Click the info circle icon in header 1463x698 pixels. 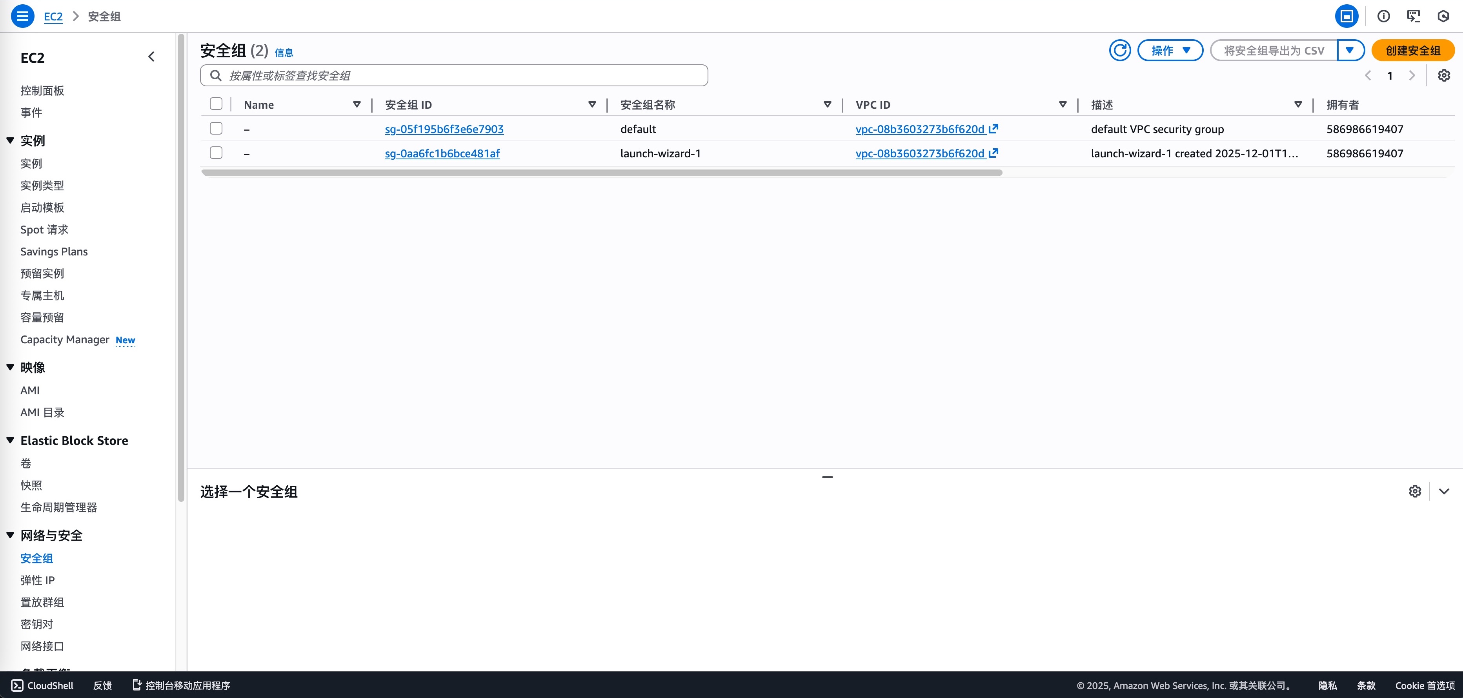(x=1383, y=16)
